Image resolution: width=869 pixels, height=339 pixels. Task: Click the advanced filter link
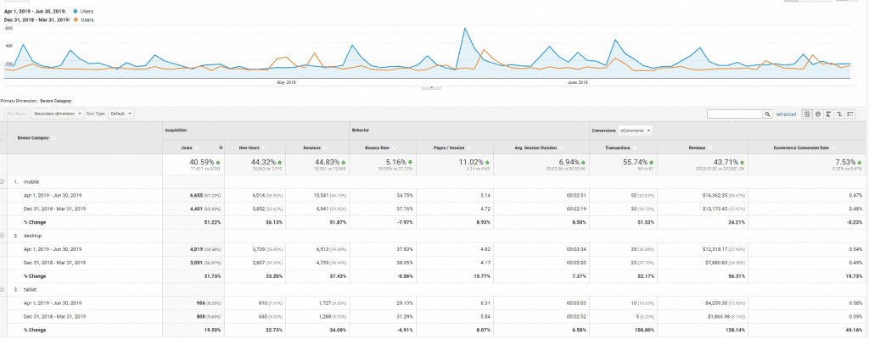(786, 113)
